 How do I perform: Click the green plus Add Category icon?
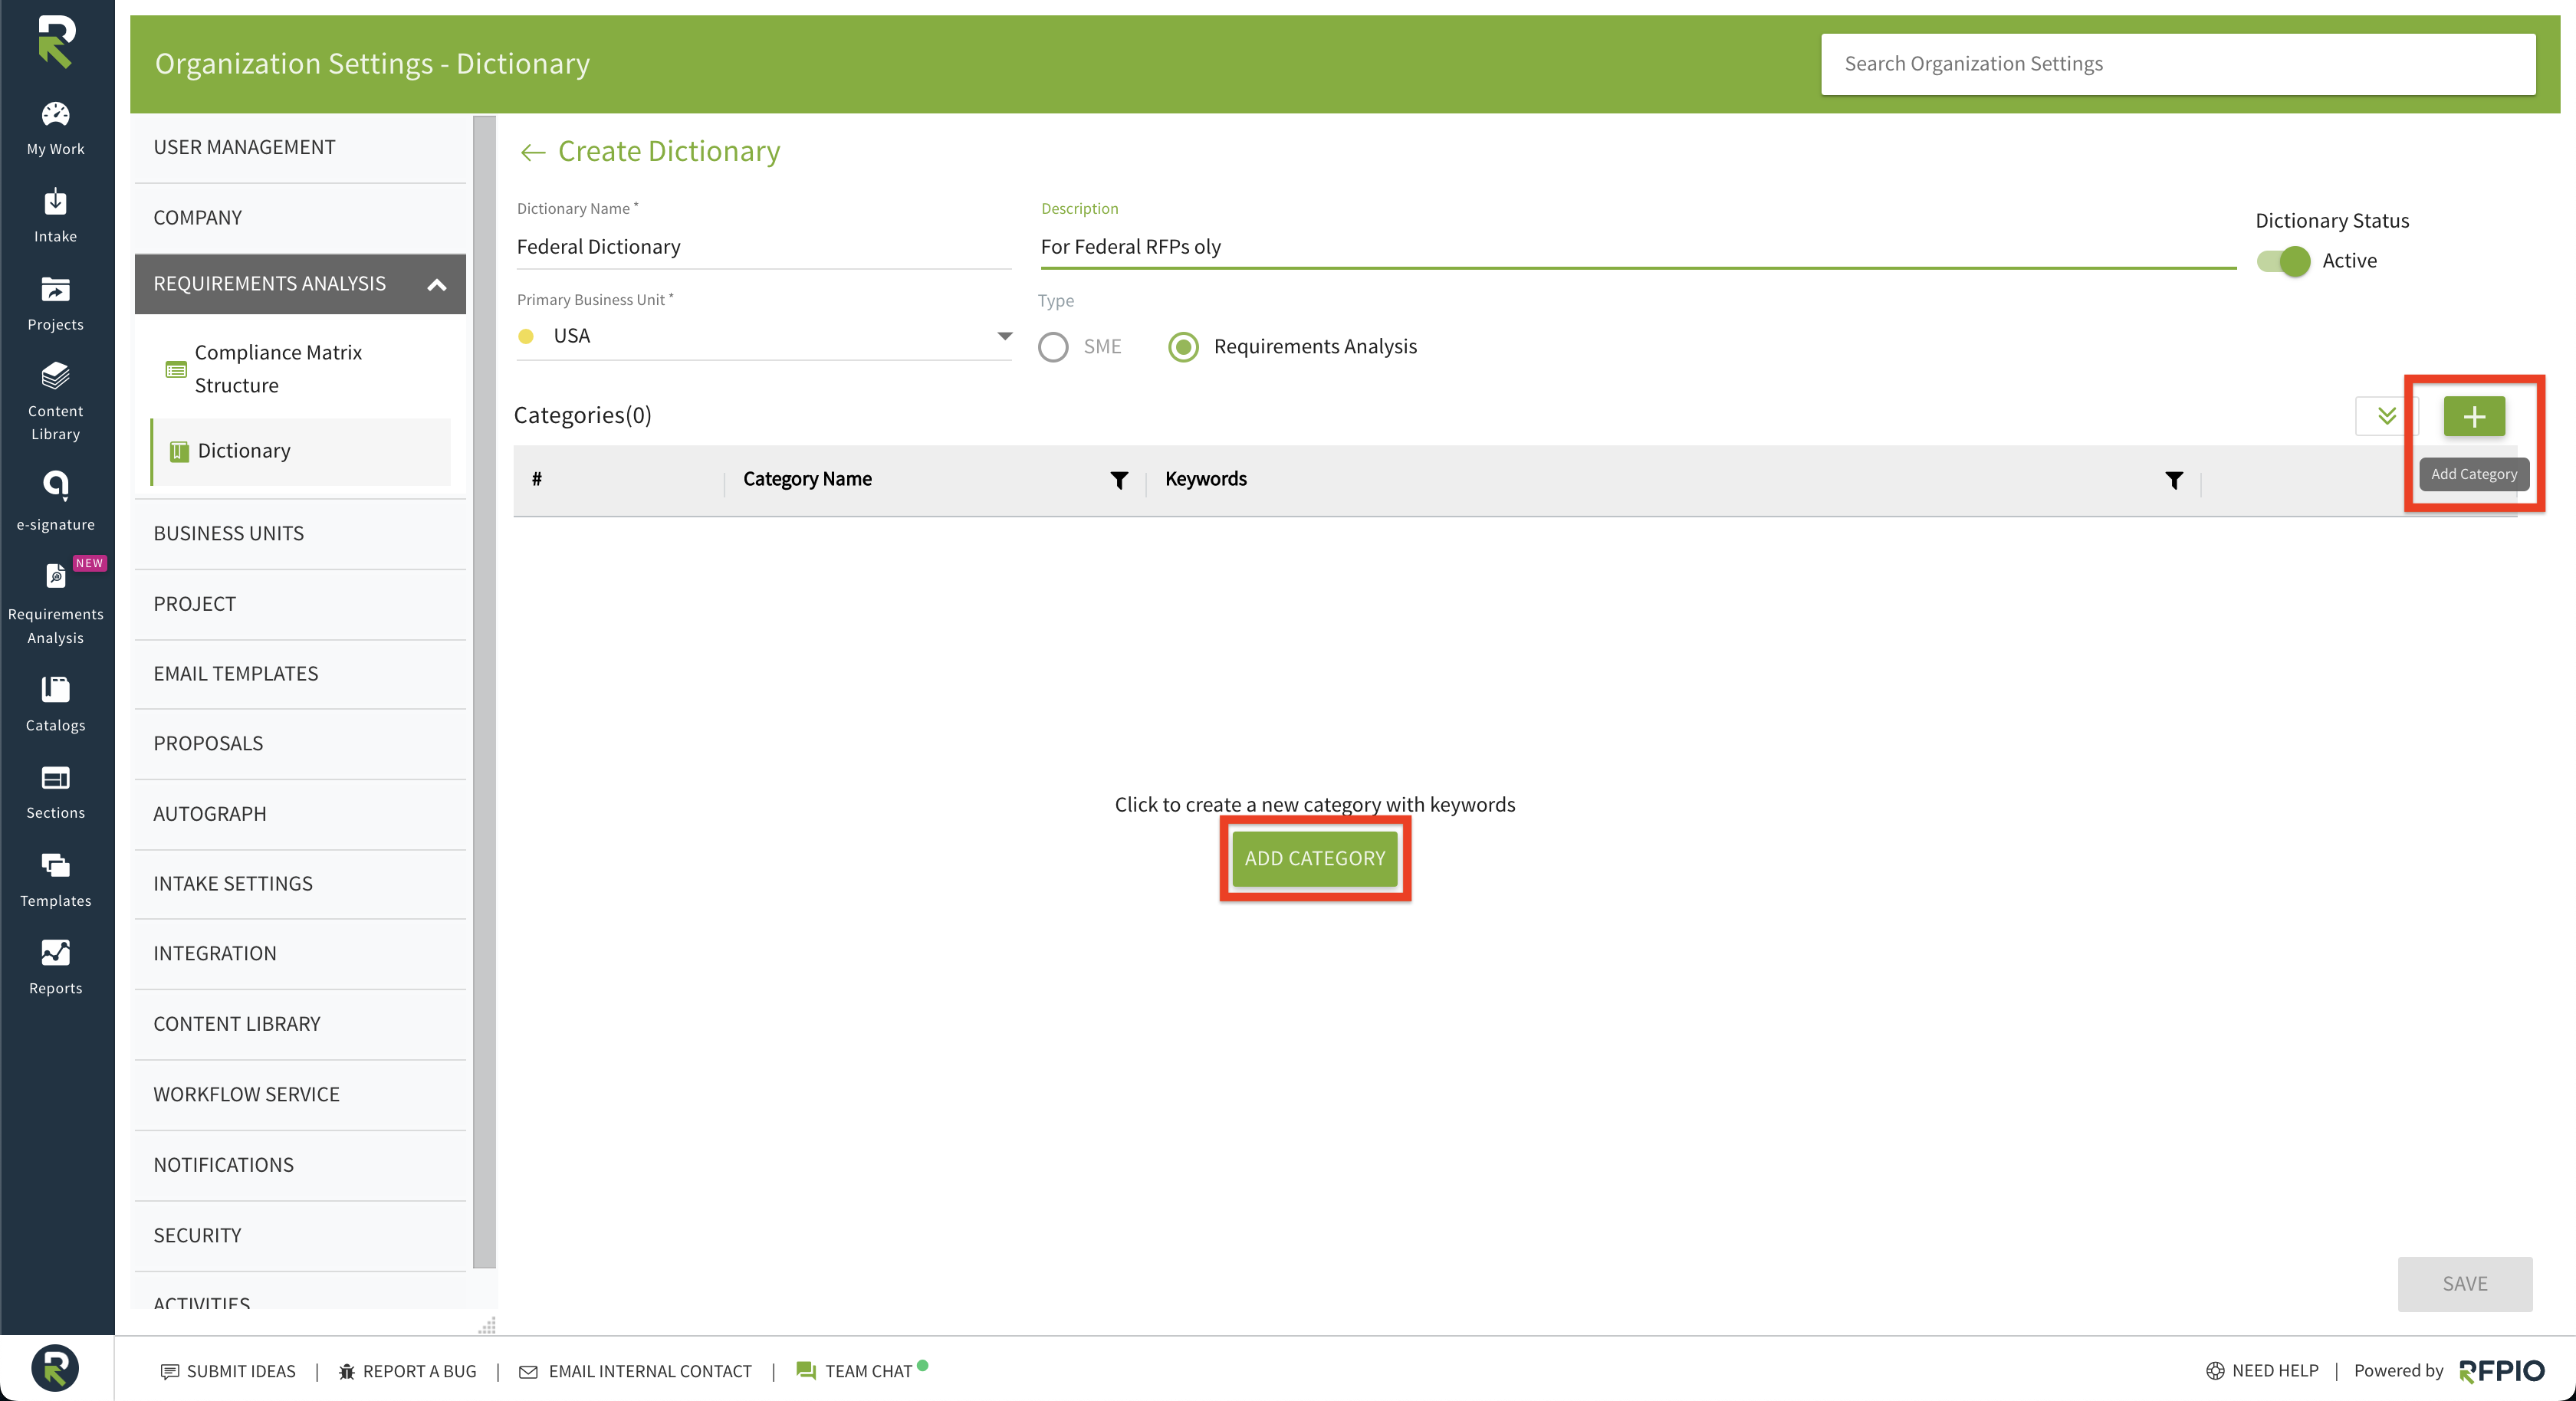coord(2474,416)
